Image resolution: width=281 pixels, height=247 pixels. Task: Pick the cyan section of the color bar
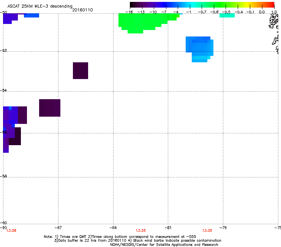coord(193,5)
